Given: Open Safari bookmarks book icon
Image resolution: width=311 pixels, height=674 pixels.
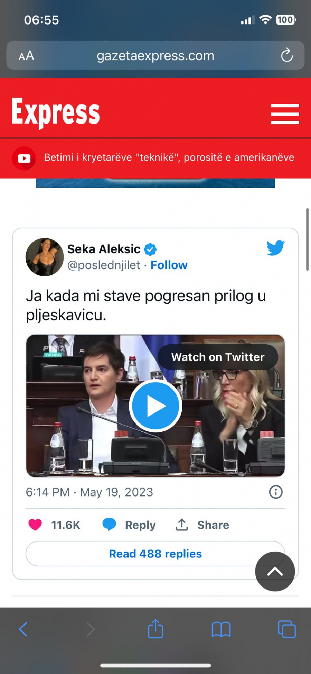Looking at the screenshot, I should click(221, 629).
